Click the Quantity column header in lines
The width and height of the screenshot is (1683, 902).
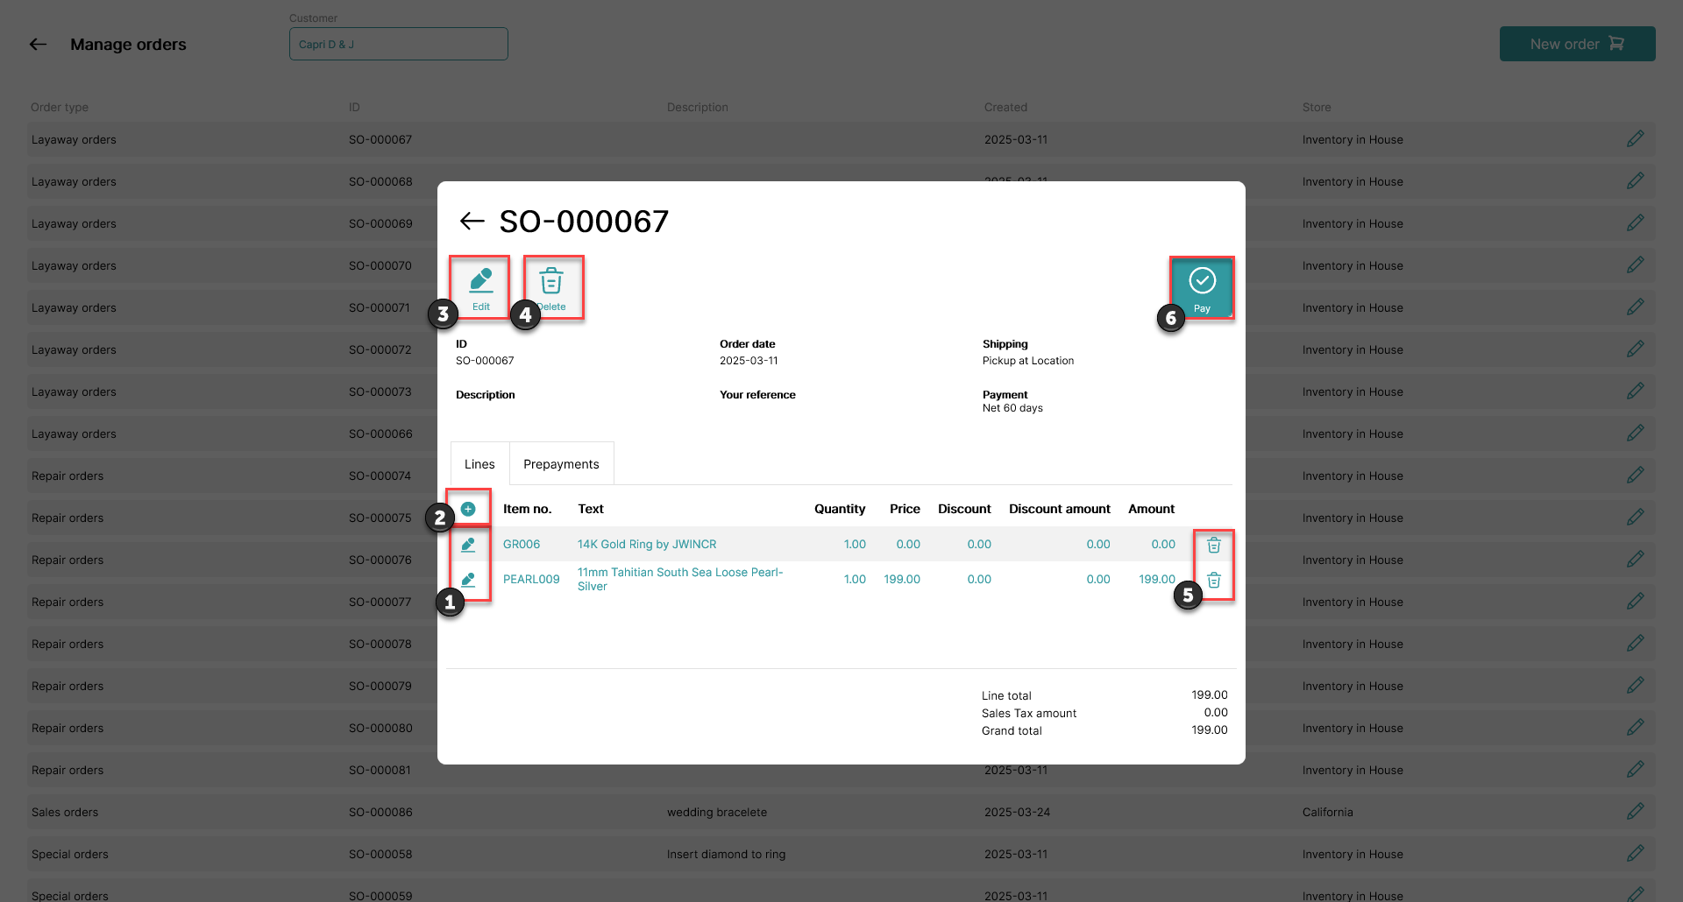[x=840, y=509]
